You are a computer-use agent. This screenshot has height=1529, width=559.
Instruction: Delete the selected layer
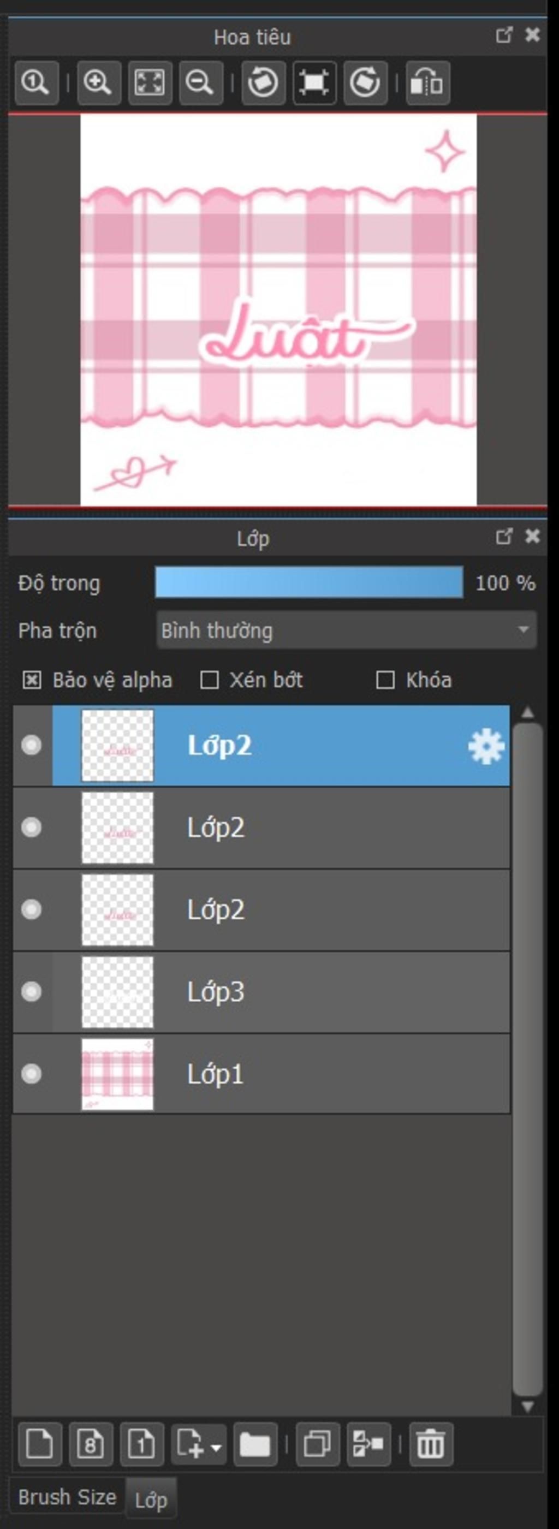tap(431, 1444)
